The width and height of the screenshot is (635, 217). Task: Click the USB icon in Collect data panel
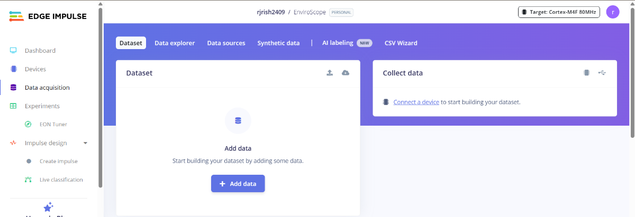tap(602, 73)
